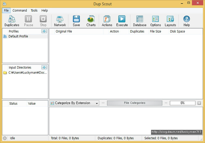The width and height of the screenshot is (205, 143).
Task: Sort by File Size column header
Action: 159,31
